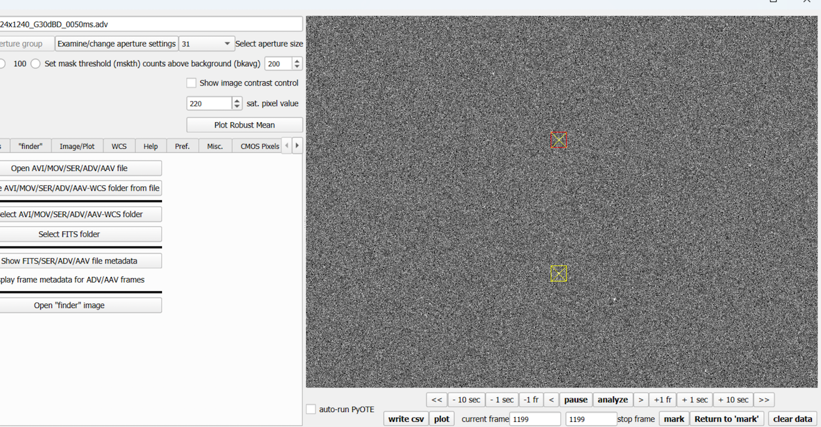Step back one frame with -1 fr
Screen dimensions: 821x427
tap(531, 400)
